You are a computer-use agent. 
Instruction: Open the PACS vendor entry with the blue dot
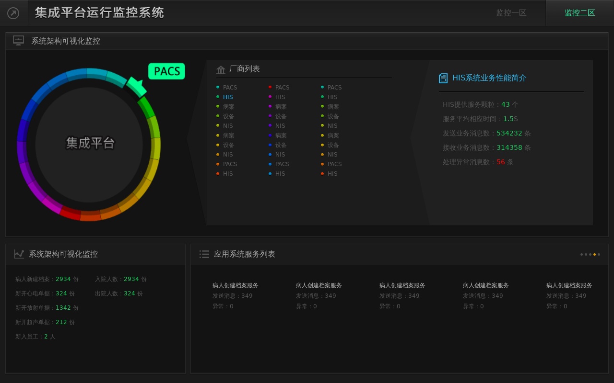click(x=283, y=164)
